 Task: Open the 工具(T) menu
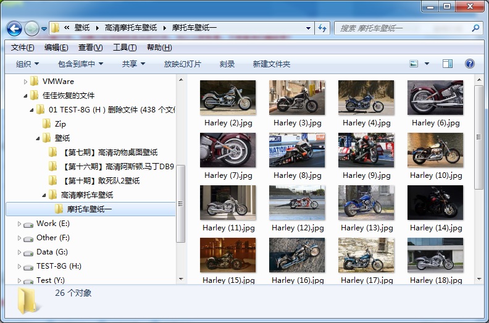click(124, 48)
